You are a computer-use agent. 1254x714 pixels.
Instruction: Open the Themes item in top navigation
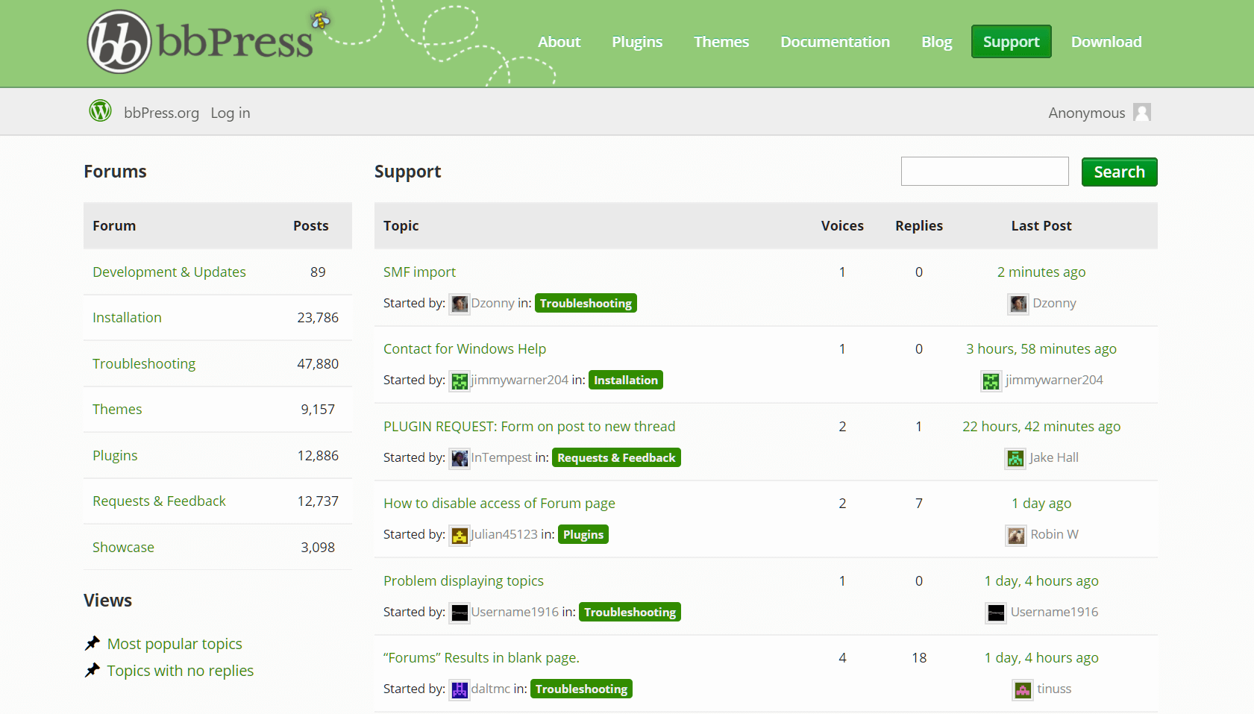721,42
